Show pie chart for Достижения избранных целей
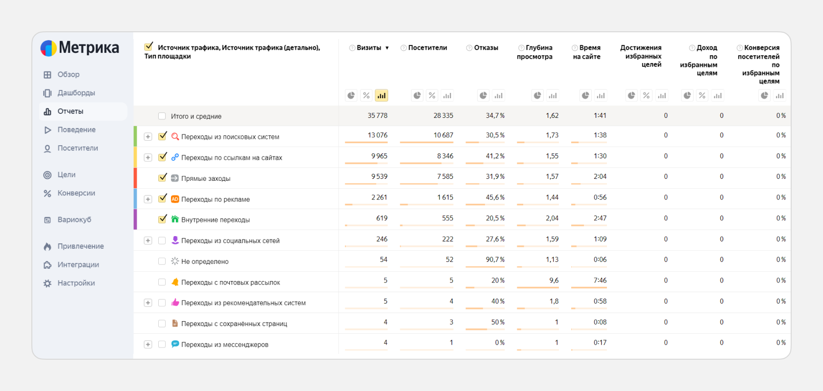 (x=631, y=95)
